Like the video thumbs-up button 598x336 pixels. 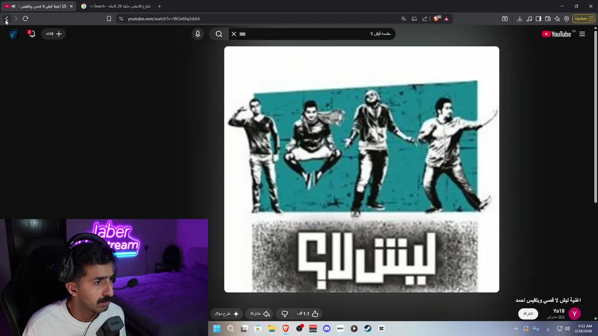(x=308, y=314)
